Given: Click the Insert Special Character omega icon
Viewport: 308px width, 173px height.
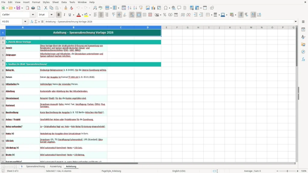Looking at the screenshot, I should pos(166,8).
